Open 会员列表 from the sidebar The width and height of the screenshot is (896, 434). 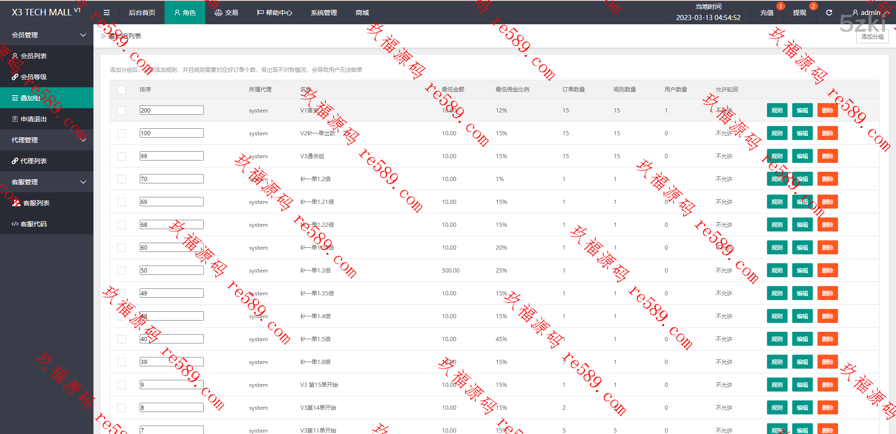(x=33, y=56)
